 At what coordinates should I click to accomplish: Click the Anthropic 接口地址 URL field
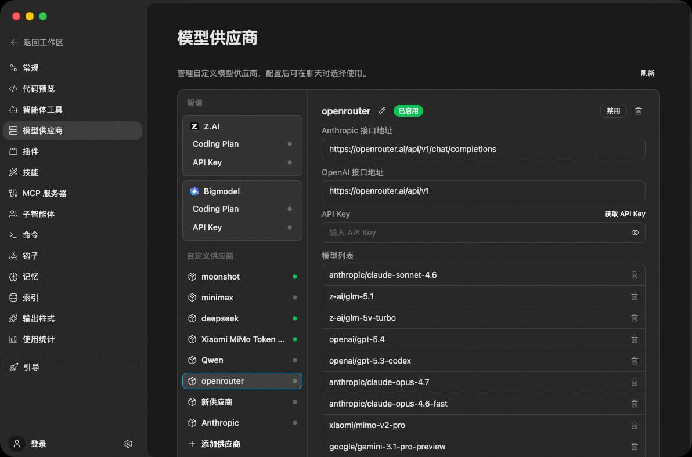coord(483,149)
